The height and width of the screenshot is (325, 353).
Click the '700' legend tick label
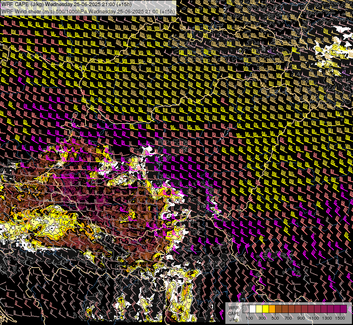click(x=288, y=318)
